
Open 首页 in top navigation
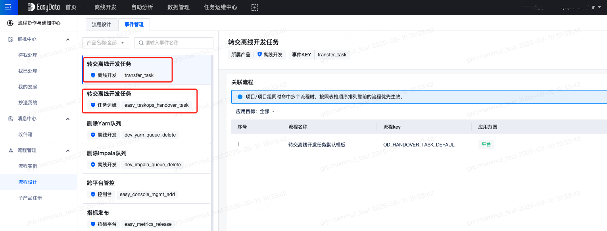tap(71, 7)
